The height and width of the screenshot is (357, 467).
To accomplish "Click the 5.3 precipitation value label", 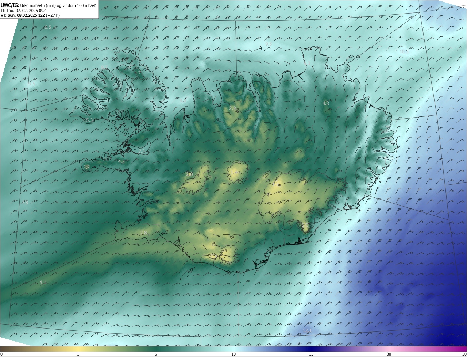I will [x=89, y=120].
